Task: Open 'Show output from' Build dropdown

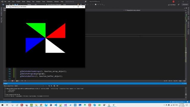Action: 29,86
